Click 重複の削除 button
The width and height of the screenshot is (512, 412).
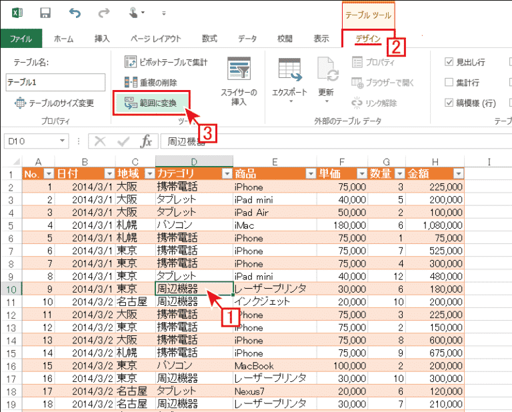151,82
